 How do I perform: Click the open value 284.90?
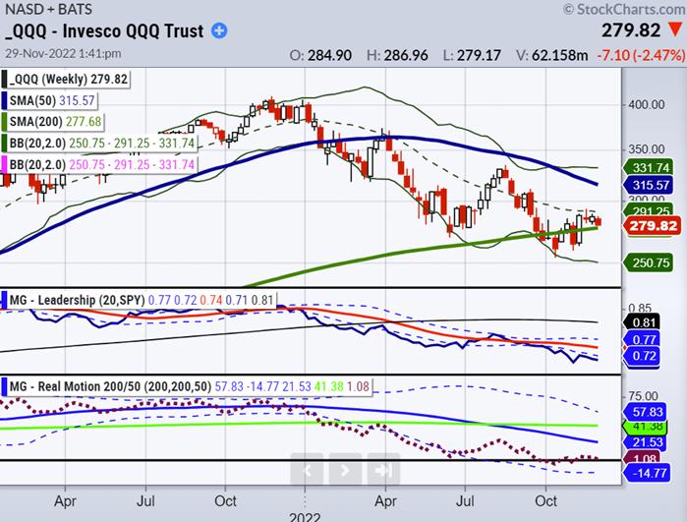point(329,56)
